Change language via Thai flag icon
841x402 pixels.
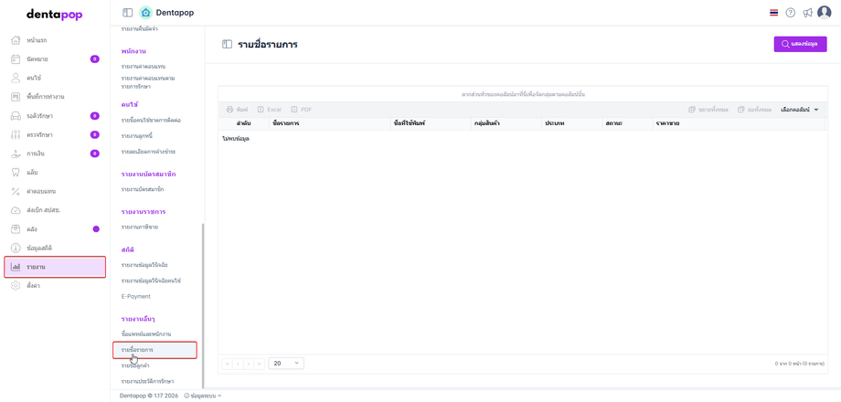pos(773,13)
